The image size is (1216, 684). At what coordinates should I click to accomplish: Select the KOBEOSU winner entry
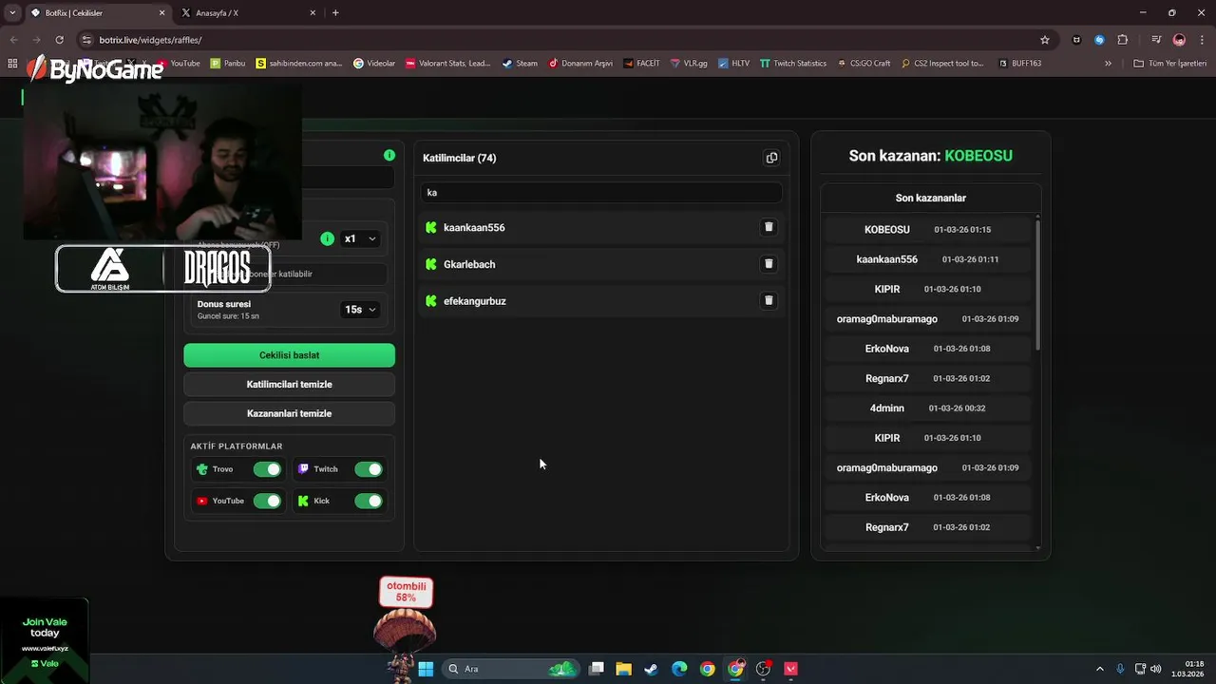coord(927,230)
